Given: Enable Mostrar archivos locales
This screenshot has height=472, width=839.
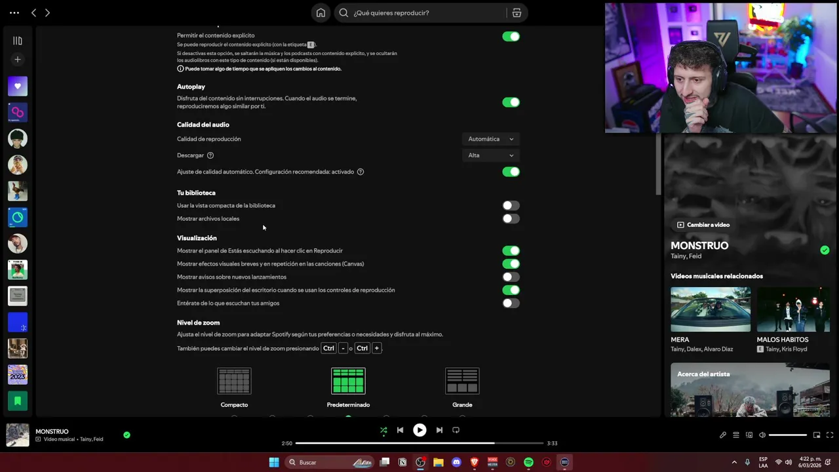Looking at the screenshot, I should [x=511, y=219].
